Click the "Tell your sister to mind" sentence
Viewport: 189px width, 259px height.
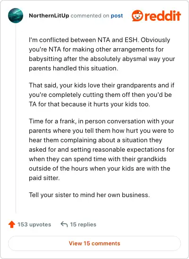pyautogui.click(x=89, y=195)
